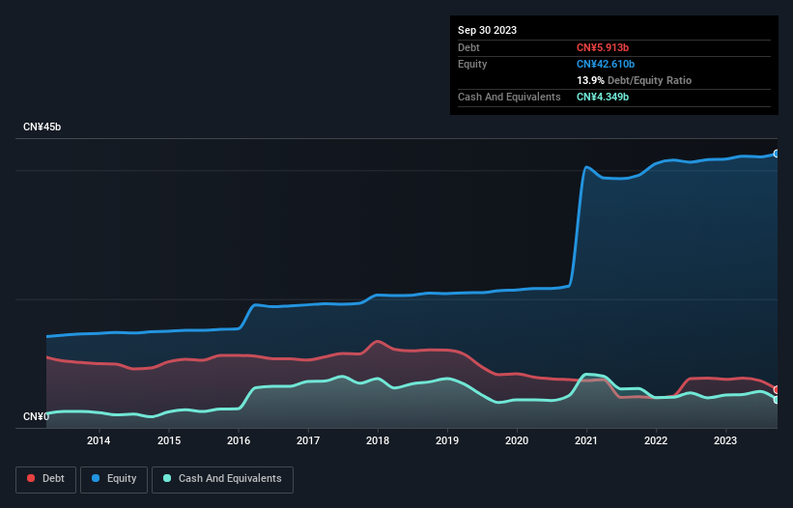Viewport: 793px width, 508px height.
Task: Select the Cash end-point marker on the chart
Action: point(777,400)
